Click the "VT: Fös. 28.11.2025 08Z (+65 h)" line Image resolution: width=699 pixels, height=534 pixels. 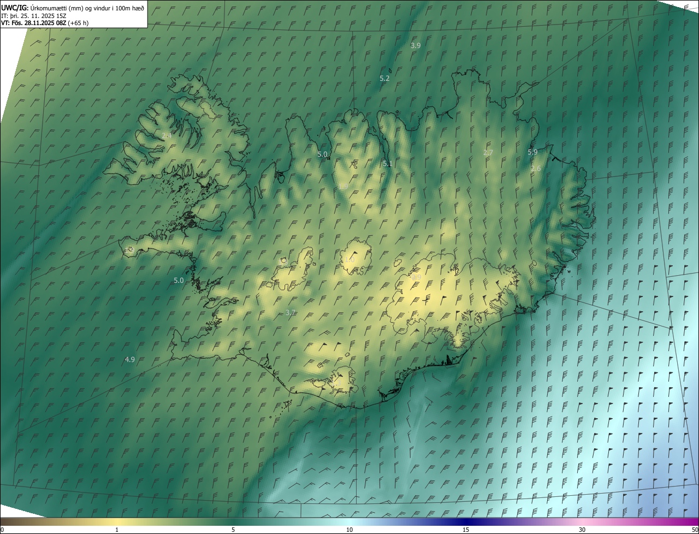45,23
